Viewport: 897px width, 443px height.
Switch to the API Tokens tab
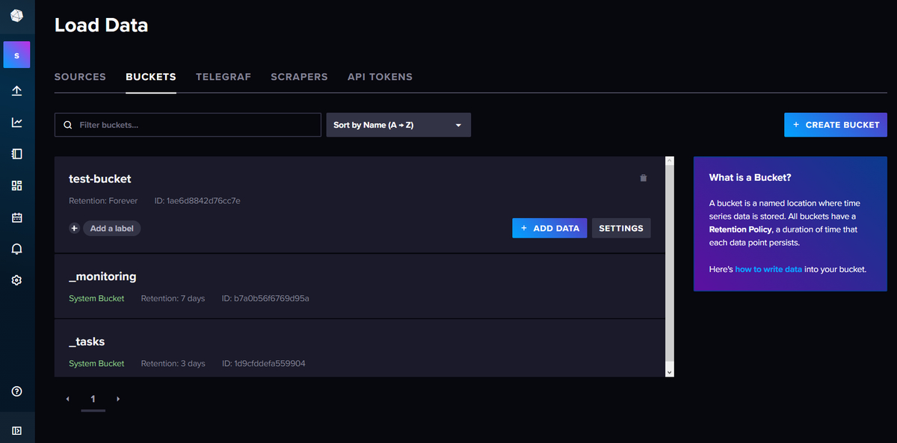tap(380, 77)
